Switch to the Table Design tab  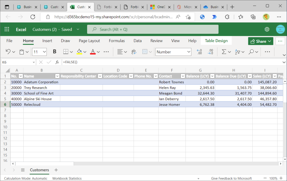216,41
